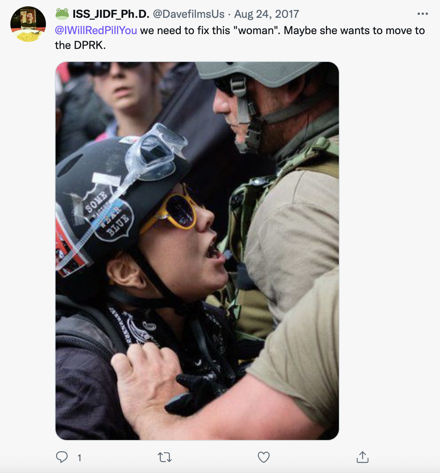Open the attached protest photo
The width and height of the screenshot is (440, 473).
(x=197, y=251)
